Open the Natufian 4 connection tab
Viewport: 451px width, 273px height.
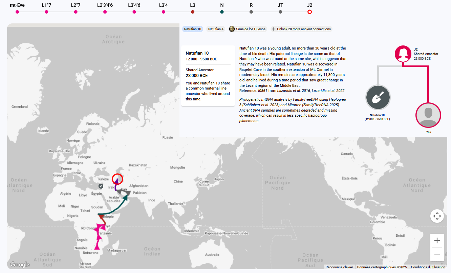pos(216,29)
